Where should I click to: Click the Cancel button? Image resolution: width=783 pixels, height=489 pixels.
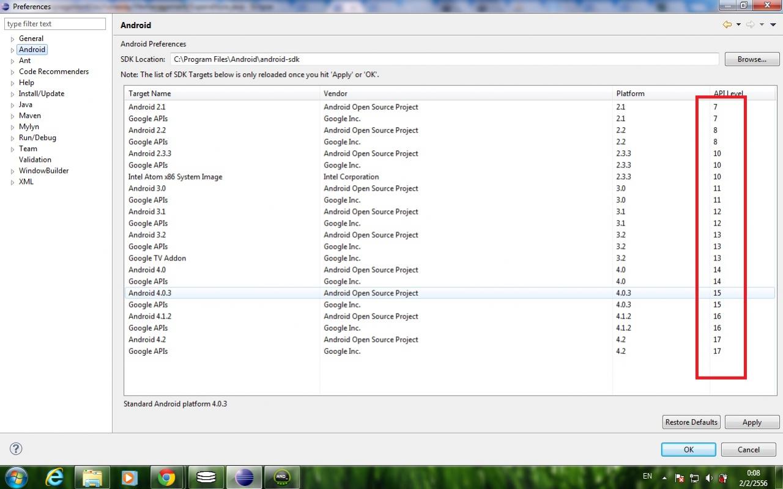[748, 449]
